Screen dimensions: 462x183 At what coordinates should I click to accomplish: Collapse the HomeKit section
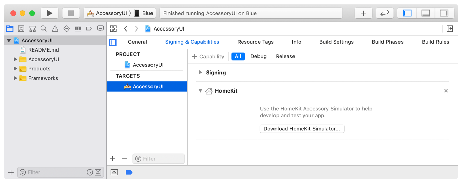200,91
